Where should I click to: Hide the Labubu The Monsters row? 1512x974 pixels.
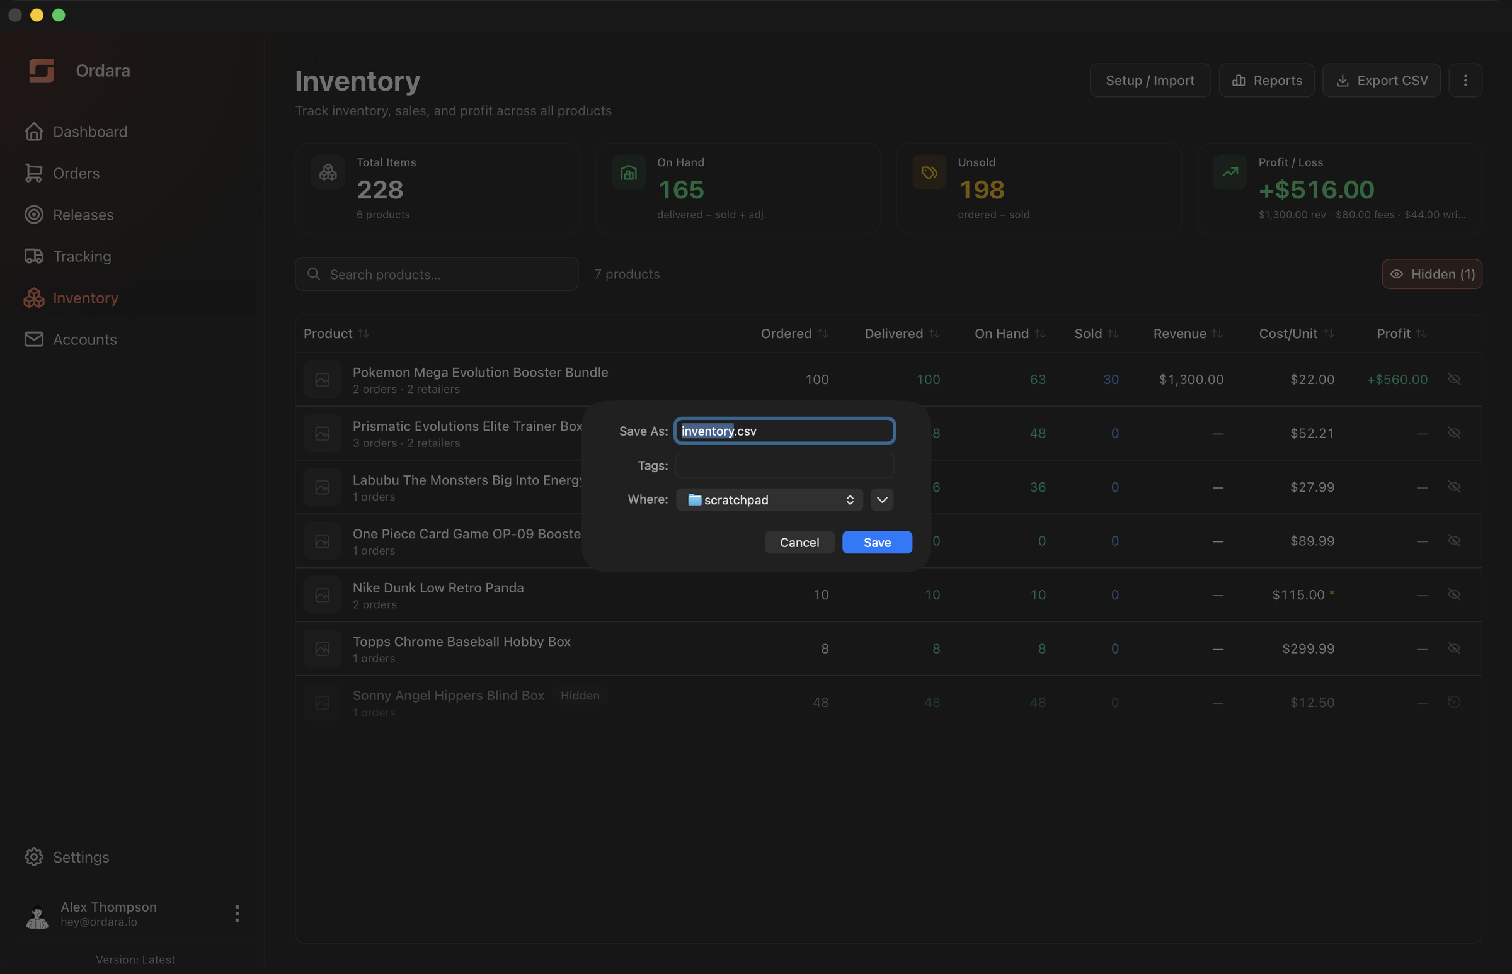point(1454,486)
